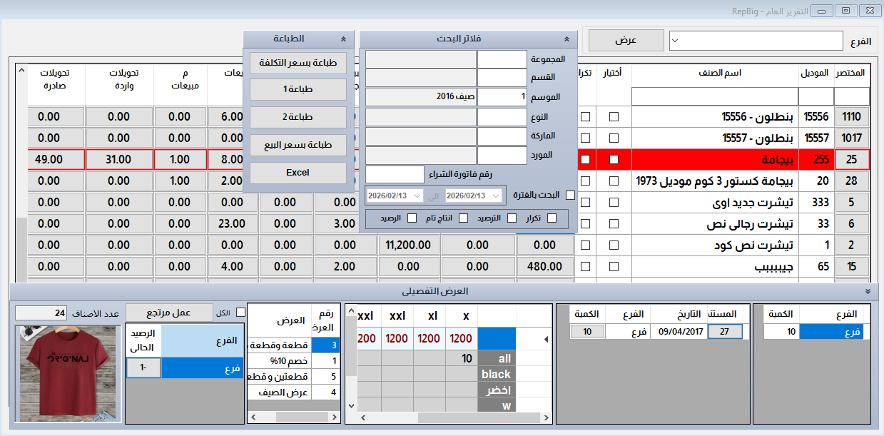Click row header 1110 for بنطلون 15556
This screenshot has height=436, width=884.
click(x=852, y=117)
